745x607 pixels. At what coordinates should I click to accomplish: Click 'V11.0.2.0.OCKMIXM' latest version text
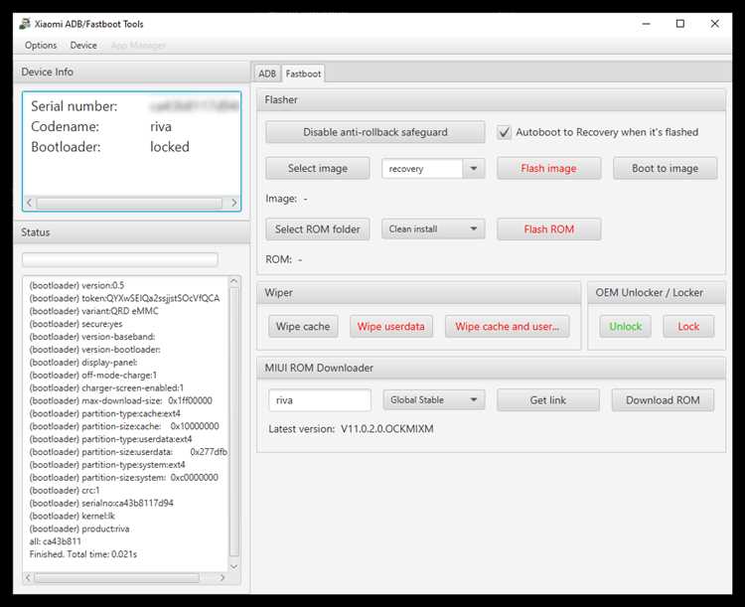(x=386, y=429)
